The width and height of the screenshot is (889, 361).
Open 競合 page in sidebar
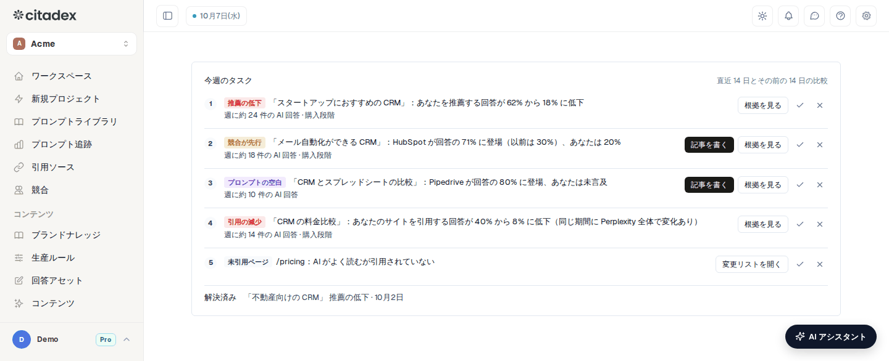tap(72, 190)
